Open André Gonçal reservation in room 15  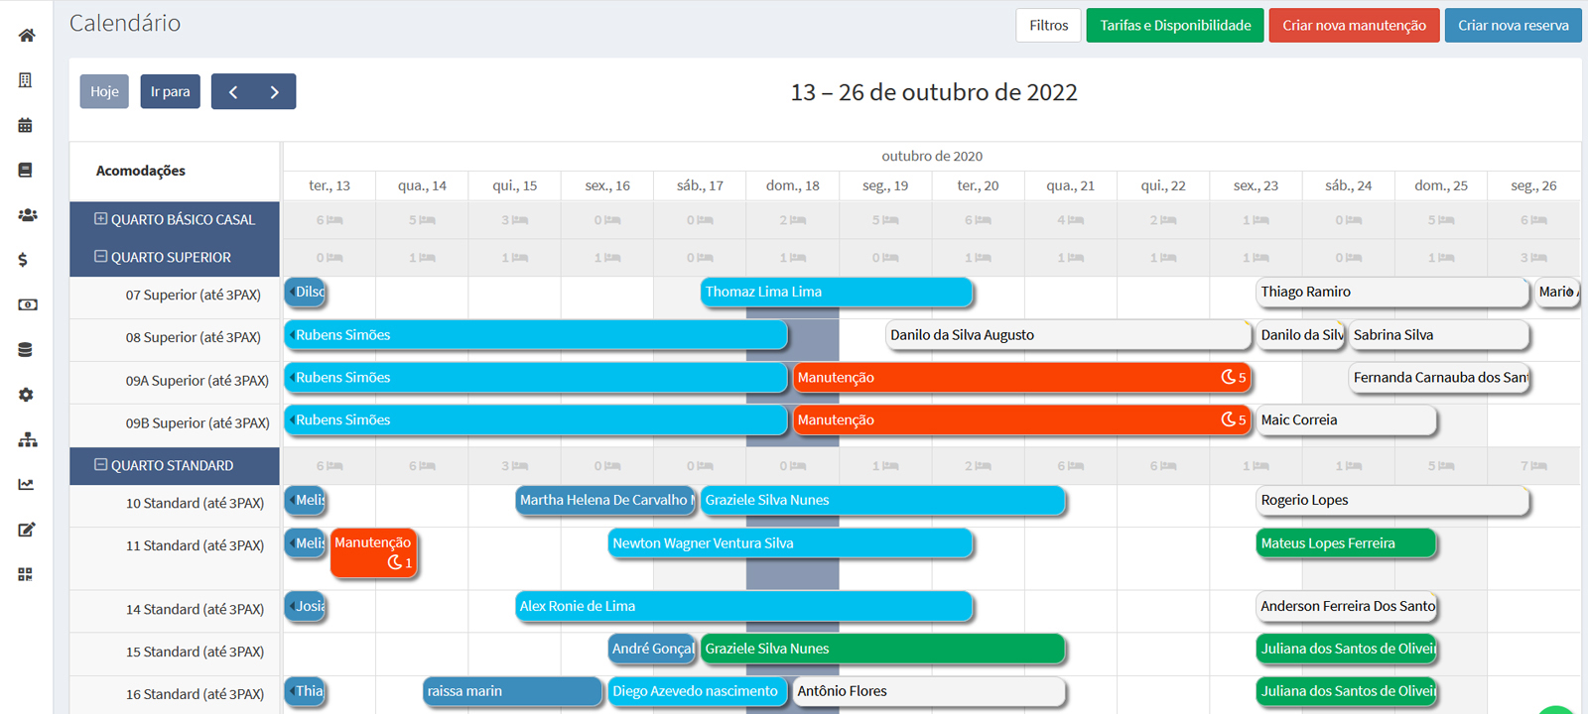point(652,650)
